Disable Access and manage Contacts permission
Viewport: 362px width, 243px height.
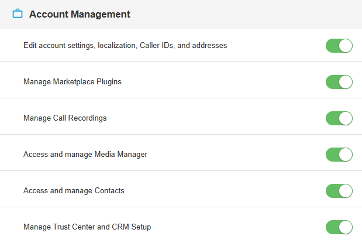[339, 191]
